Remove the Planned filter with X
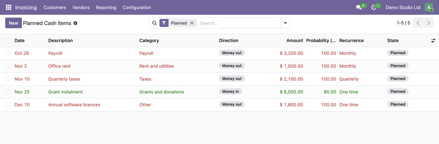The width and height of the screenshot is (439, 144). (192, 23)
